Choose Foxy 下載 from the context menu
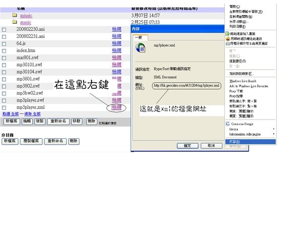302x227 pixels. pyautogui.click(x=236, y=91)
